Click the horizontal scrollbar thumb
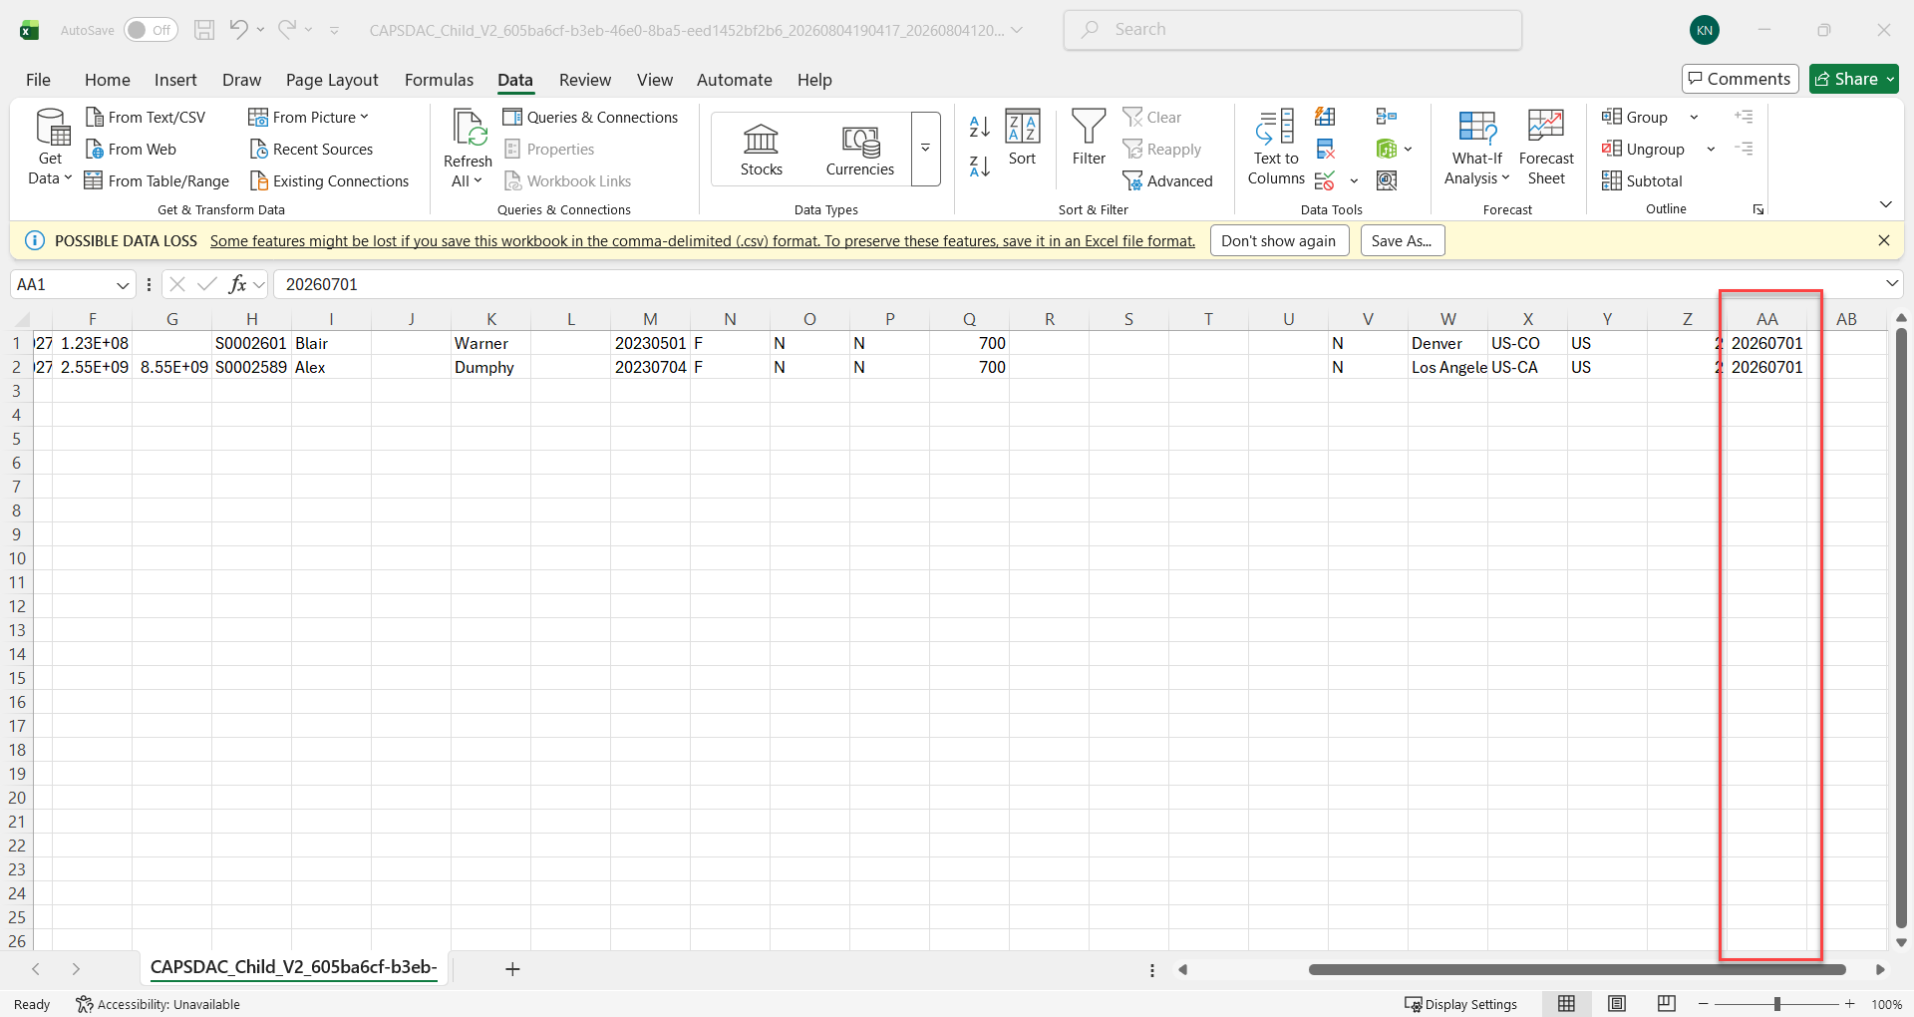The image size is (1914, 1017). [x=1577, y=969]
